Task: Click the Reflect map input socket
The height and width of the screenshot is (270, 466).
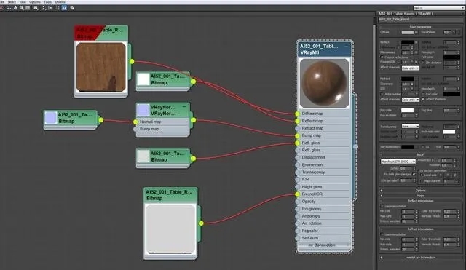Action: tap(297, 121)
